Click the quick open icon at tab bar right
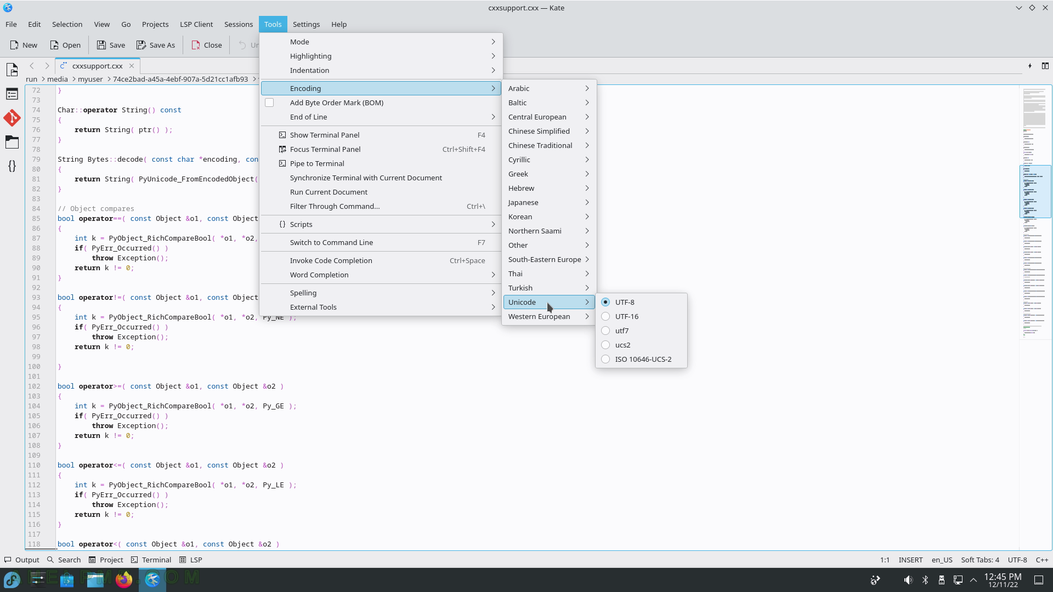1053x592 pixels. (1030, 66)
